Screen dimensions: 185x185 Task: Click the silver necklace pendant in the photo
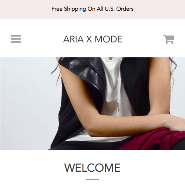[118, 107]
